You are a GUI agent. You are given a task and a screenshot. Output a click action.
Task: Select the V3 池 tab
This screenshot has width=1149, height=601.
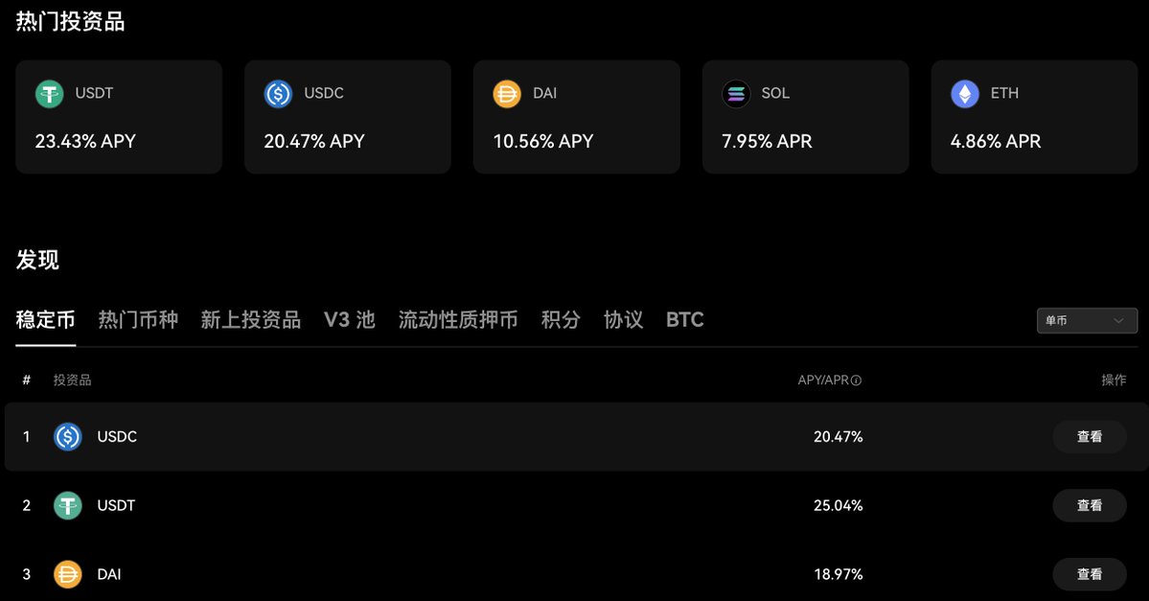click(349, 320)
